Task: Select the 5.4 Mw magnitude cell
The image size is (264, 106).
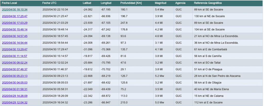Action: pos(159,9)
